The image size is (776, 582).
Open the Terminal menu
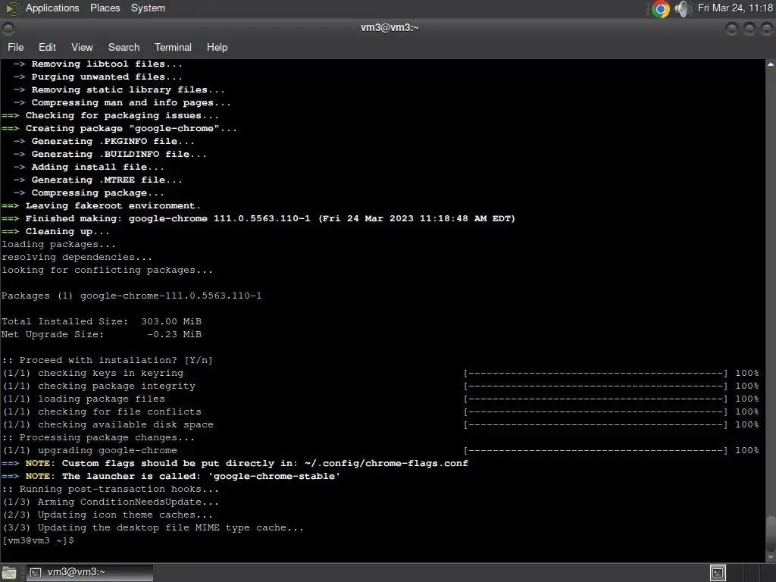pos(173,48)
